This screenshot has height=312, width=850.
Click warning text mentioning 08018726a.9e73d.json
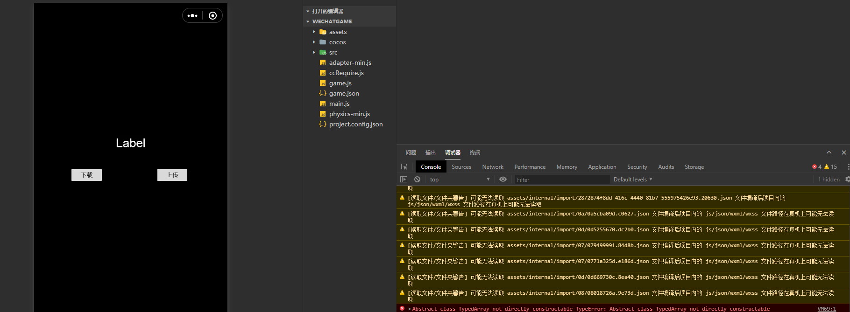coord(621,296)
